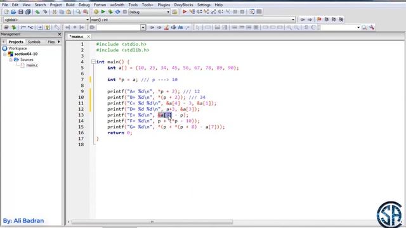
Task: Click the horizontal scrollbar of the editor
Action: click(x=152, y=222)
